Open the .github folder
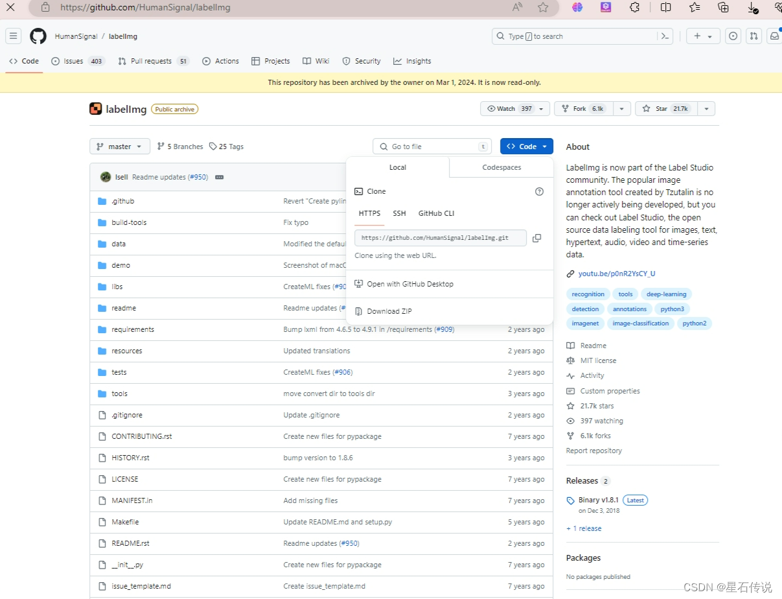 pyautogui.click(x=123, y=201)
